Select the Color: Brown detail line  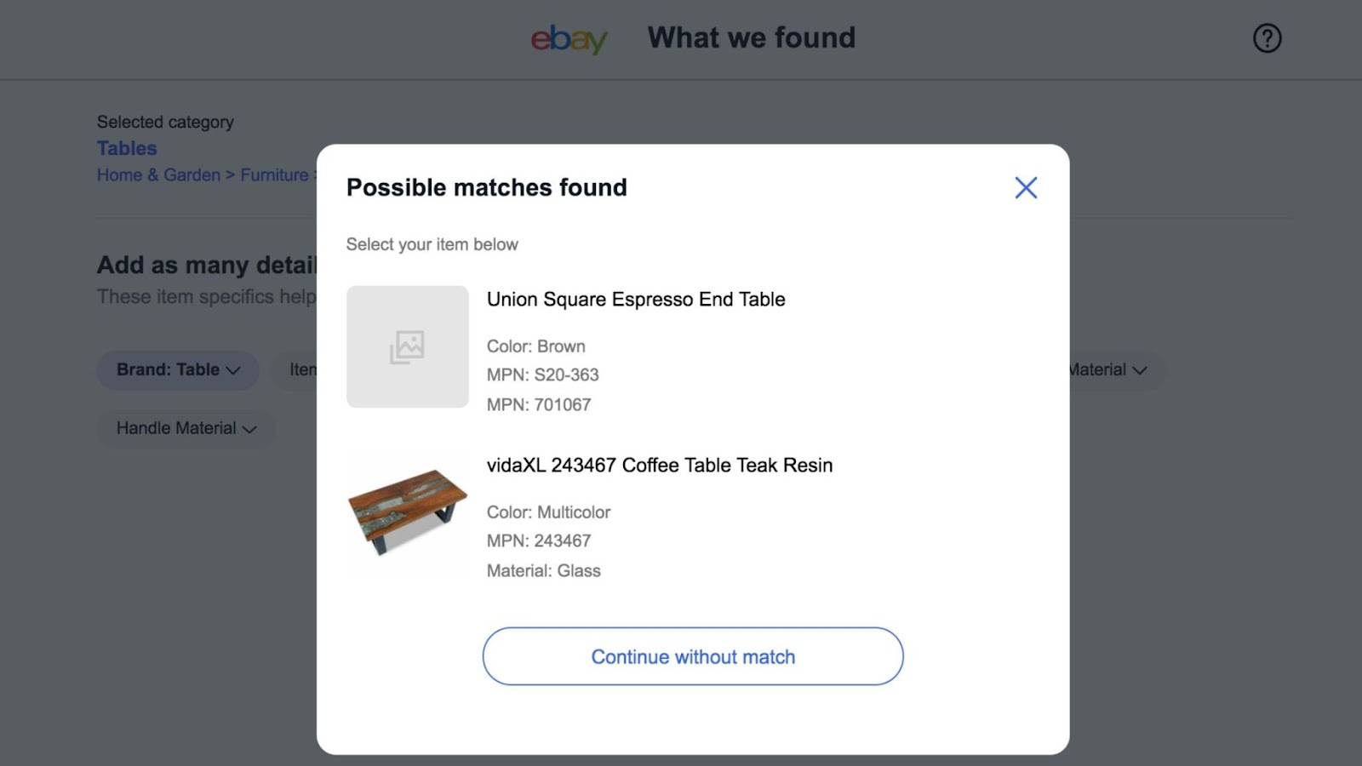click(x=536, y=346)
